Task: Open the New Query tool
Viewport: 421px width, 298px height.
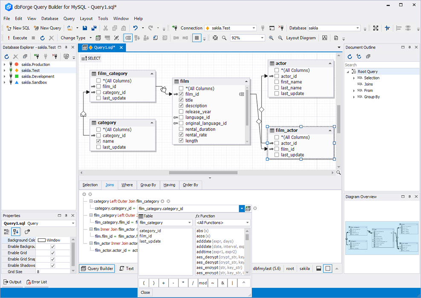Action: coord(47,28)
